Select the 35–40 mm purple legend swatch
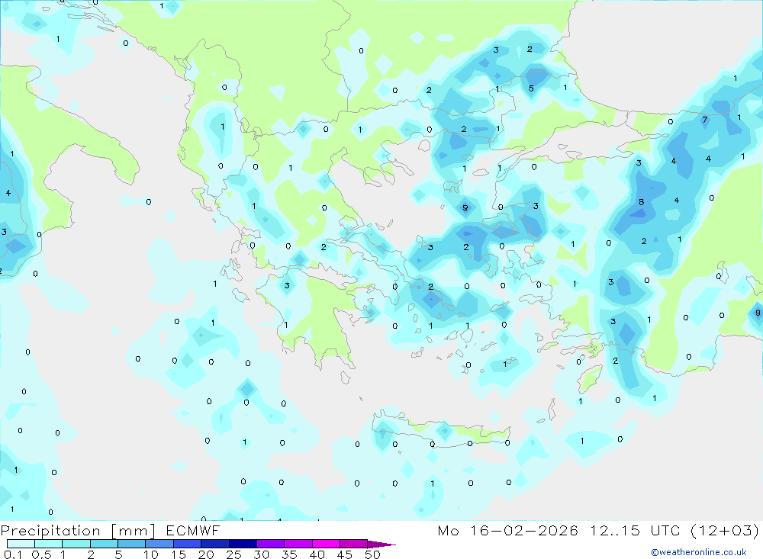763x559 pixels. (x=298, y=544)
